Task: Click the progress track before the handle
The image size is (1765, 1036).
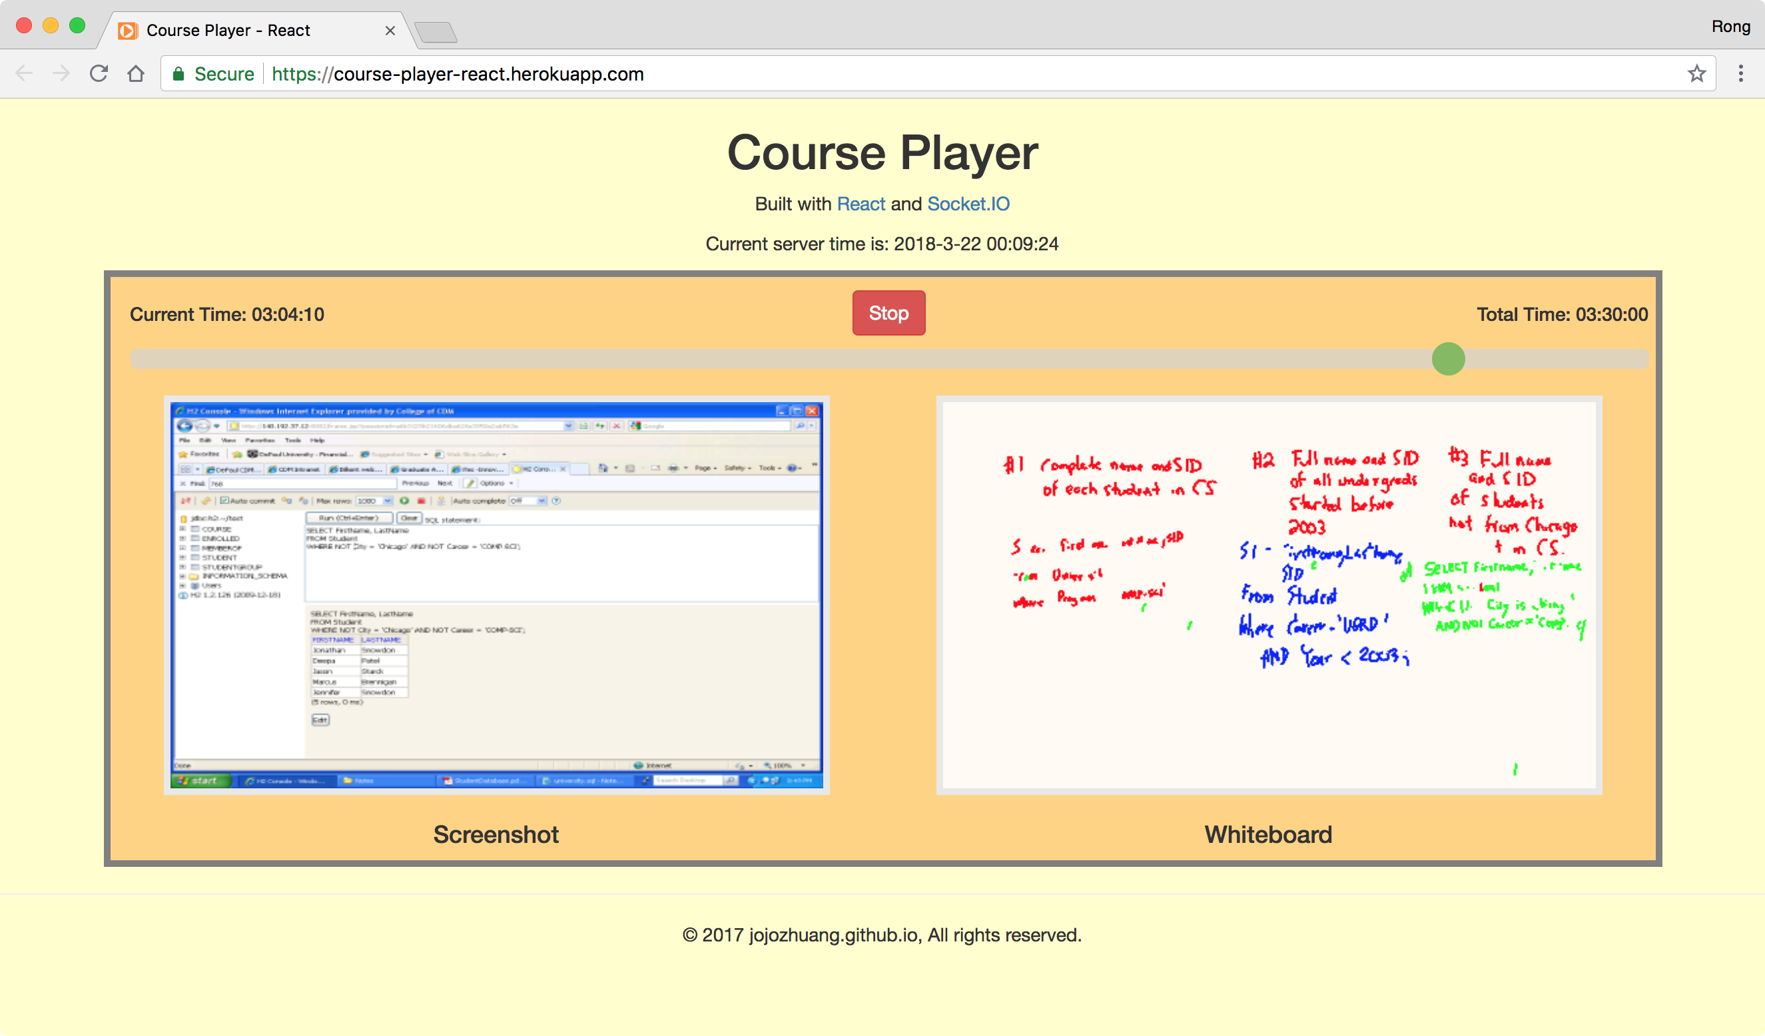Action: click(781, 359)
